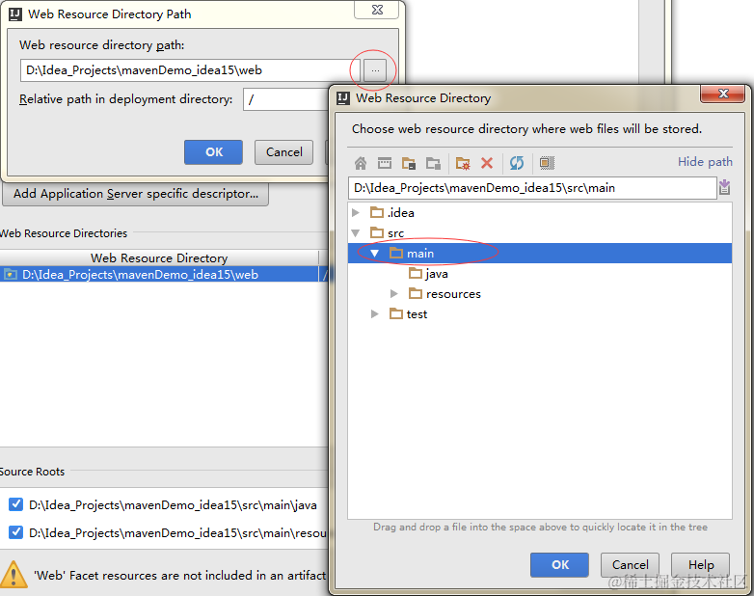The height and width of the screenshot is (596, 754).
Task: Select the .idea folder in the tree
Action: (x=400, y=212)
